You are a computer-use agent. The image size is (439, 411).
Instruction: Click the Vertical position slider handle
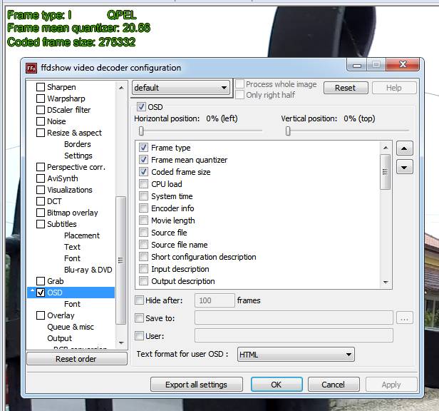coord(288,131)
